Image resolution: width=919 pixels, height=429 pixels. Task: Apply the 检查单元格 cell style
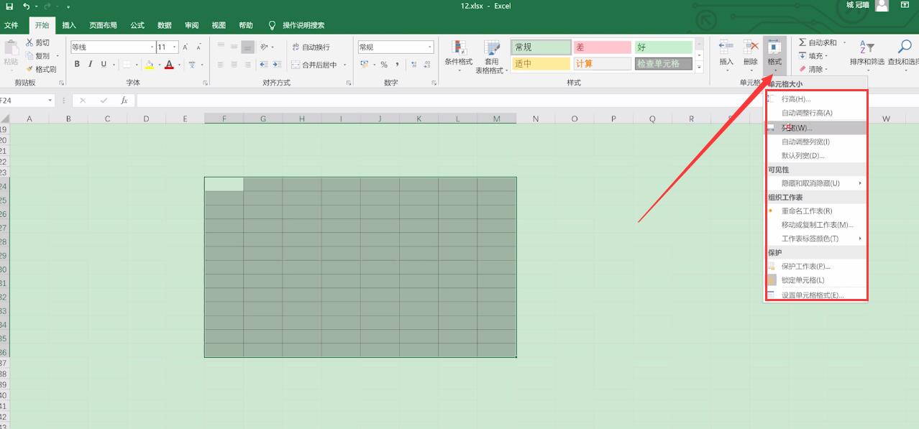click(663, 64)
